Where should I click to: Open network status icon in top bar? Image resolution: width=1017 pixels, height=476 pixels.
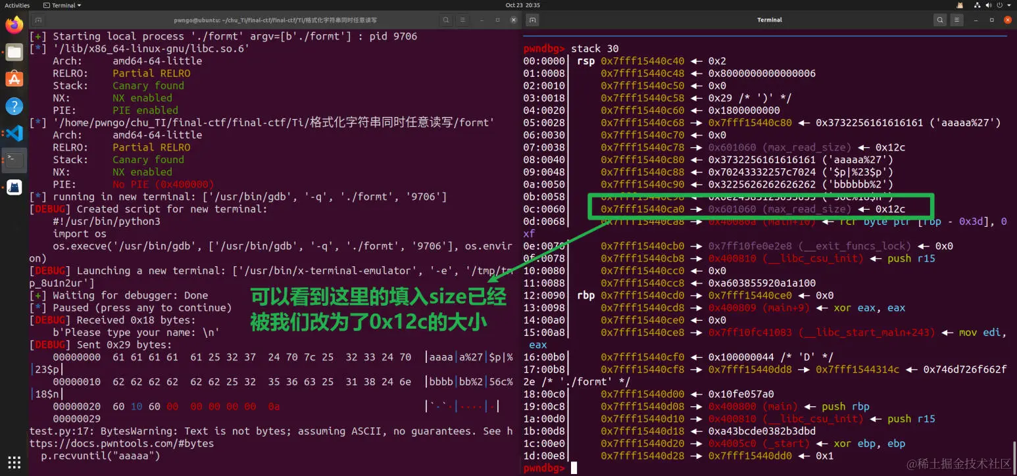pos(977,5)
